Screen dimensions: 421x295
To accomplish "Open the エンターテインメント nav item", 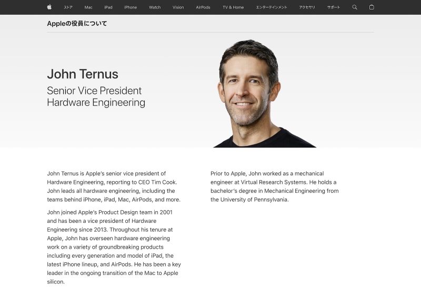I will pos(272,7).
